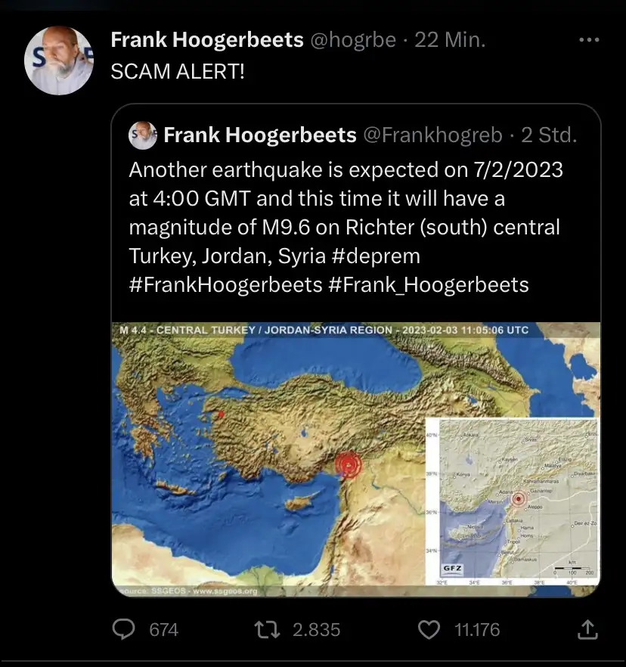Click the #FrankHoogerbeets hashtag
The height and width of the screenshot is (667, 626).
226,284
